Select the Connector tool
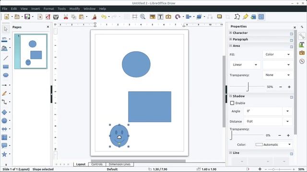This screenshot has width=307, height=172. coord(4,102)
